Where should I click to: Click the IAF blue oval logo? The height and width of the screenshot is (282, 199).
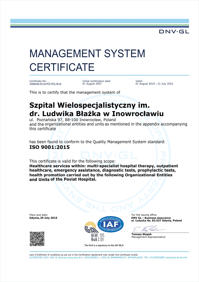(x=111, y=224)
